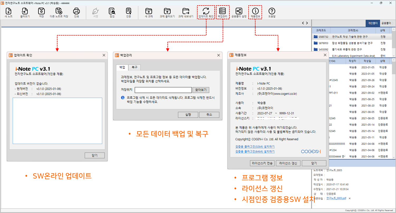Screen dimensions: 396x213
Task: Run the 점검 inspection tool
Action: [112, 13]
